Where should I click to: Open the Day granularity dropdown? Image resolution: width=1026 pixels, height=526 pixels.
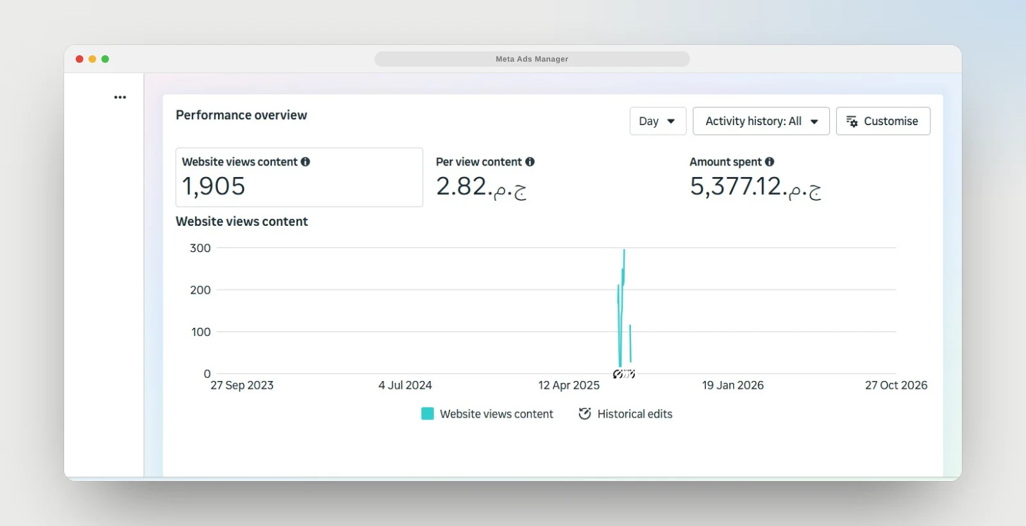(x=658, y=121)
